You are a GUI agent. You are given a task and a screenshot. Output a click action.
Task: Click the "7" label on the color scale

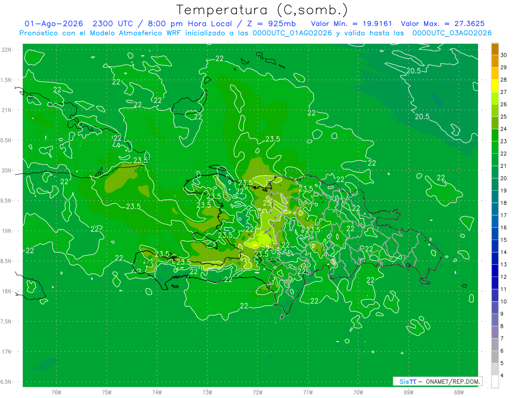click(502, 338)
